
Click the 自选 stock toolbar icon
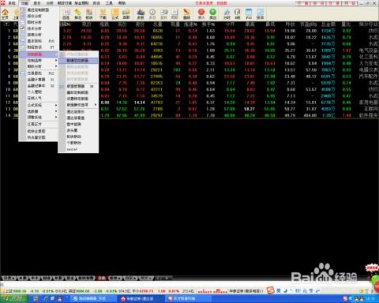66,13
